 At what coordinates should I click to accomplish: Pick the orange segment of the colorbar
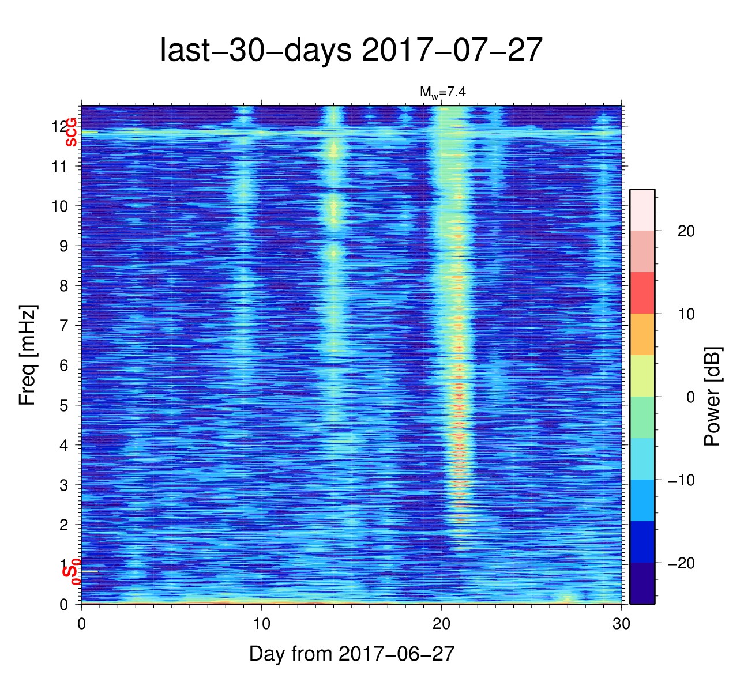[x=642, y=334]
